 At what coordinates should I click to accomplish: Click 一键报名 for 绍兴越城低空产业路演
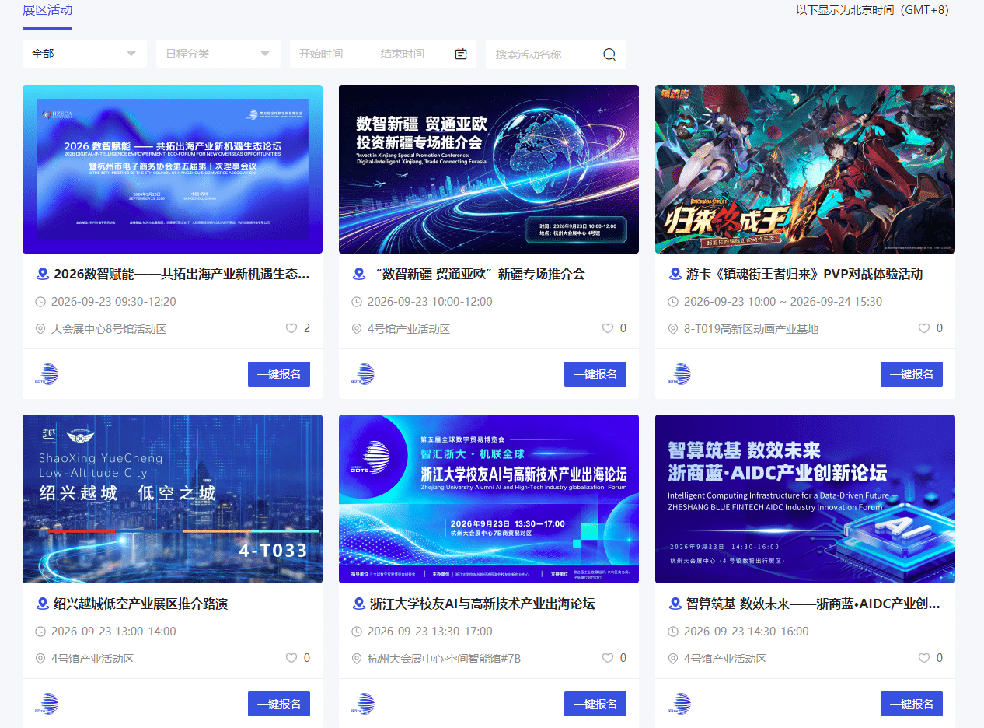[279, 704]
